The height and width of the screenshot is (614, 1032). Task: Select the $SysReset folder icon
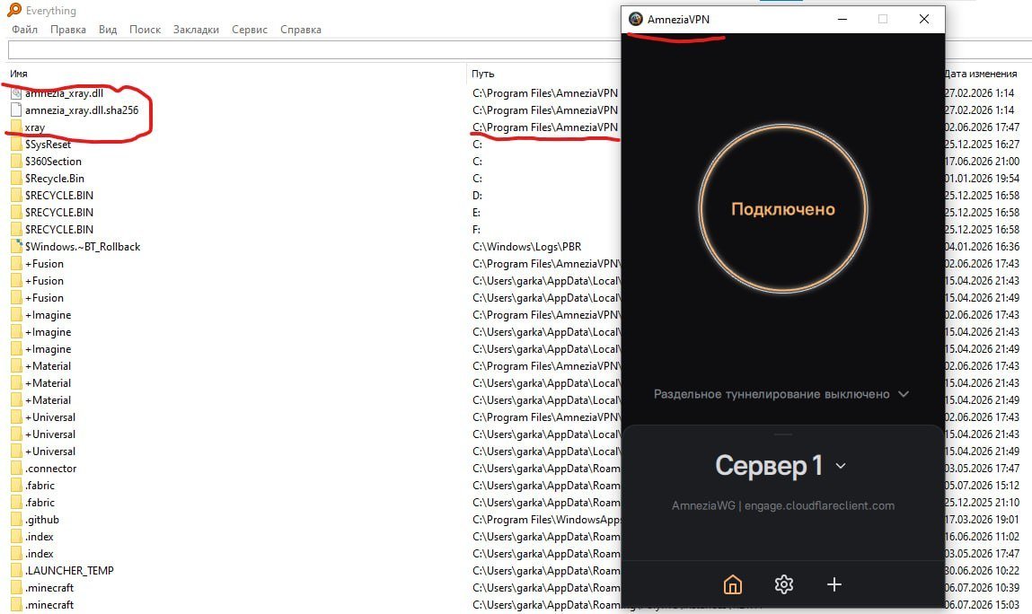click(16, 145)
